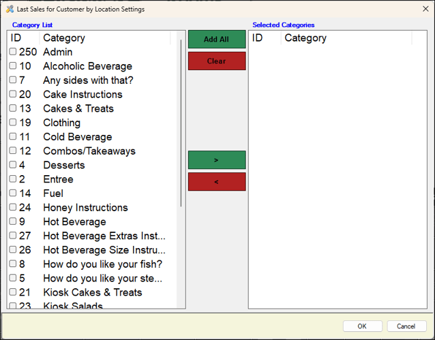Click the Hot Beverage row text
The width and height of the screenshot is (435, 340).
[x=74, y=221]
